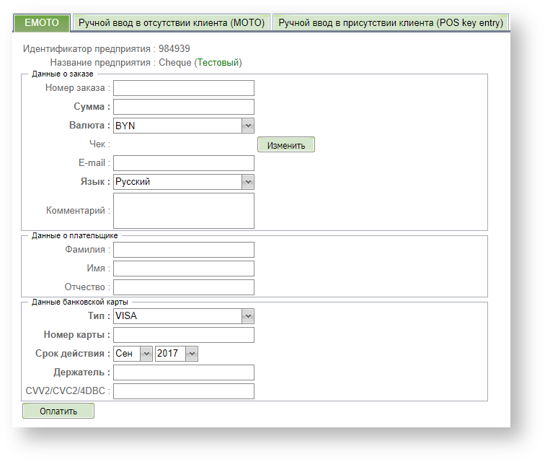Focus the Сумма amount field
Viewport: 545px width, 462px height.
tap(184, 107)
